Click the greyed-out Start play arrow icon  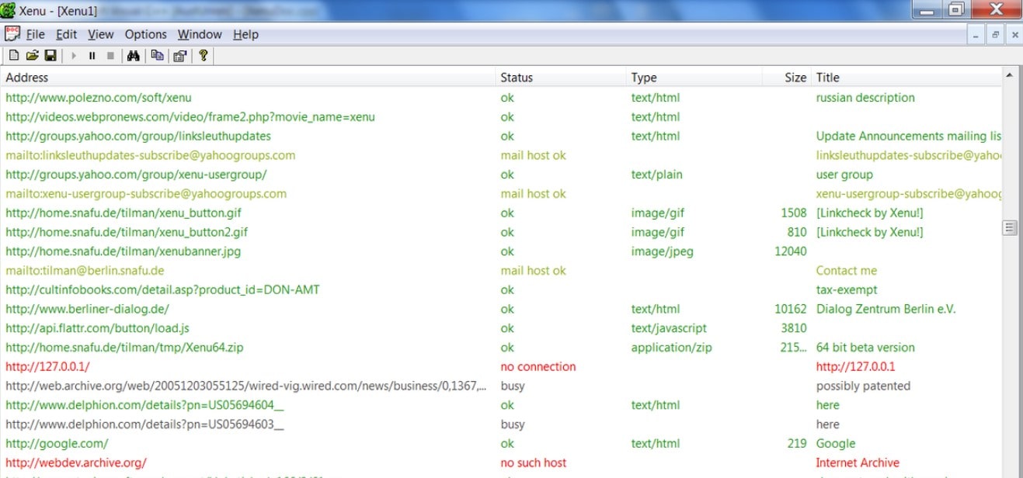tap(74, 56)
